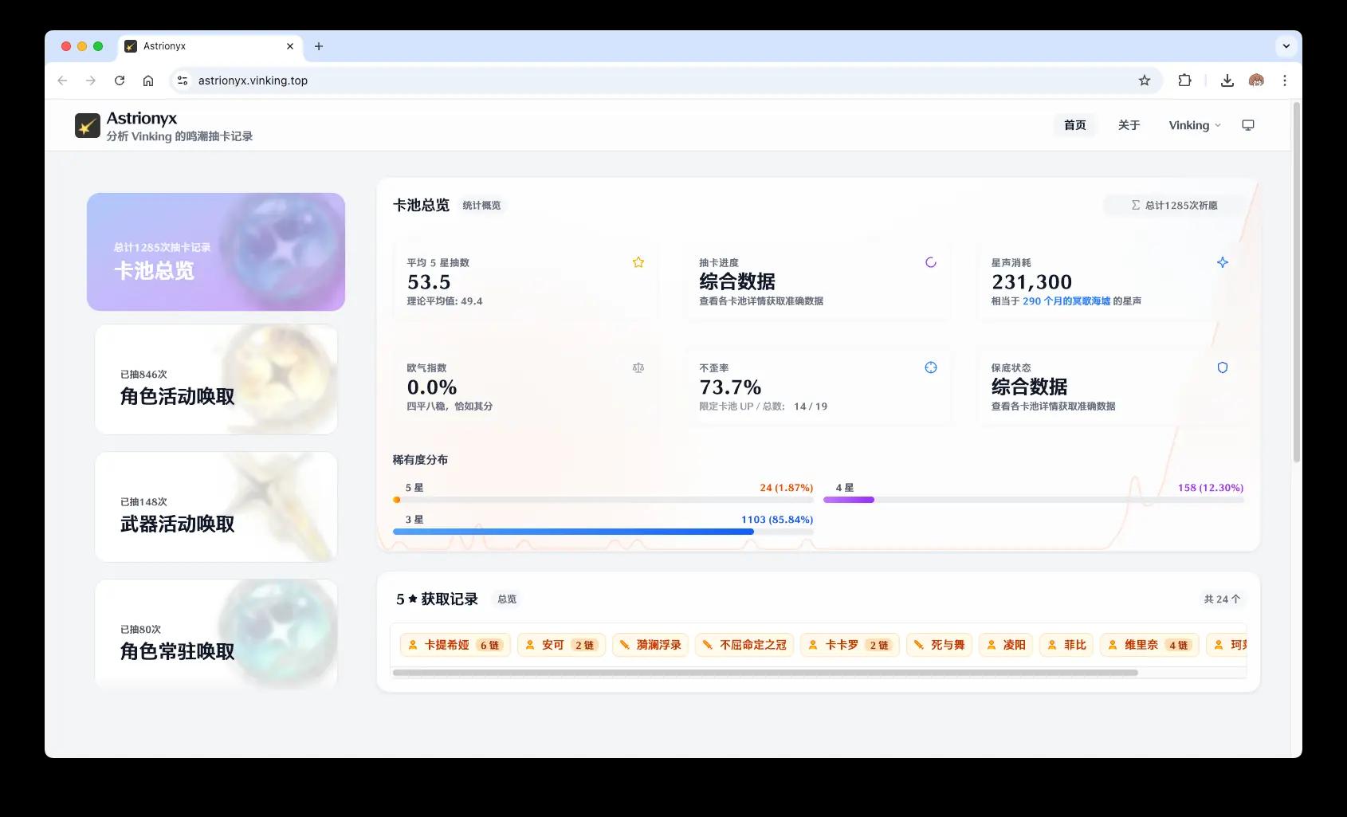Click the 理论平均值: 49.4 text
1347x817 pixels.
point(445,301)
